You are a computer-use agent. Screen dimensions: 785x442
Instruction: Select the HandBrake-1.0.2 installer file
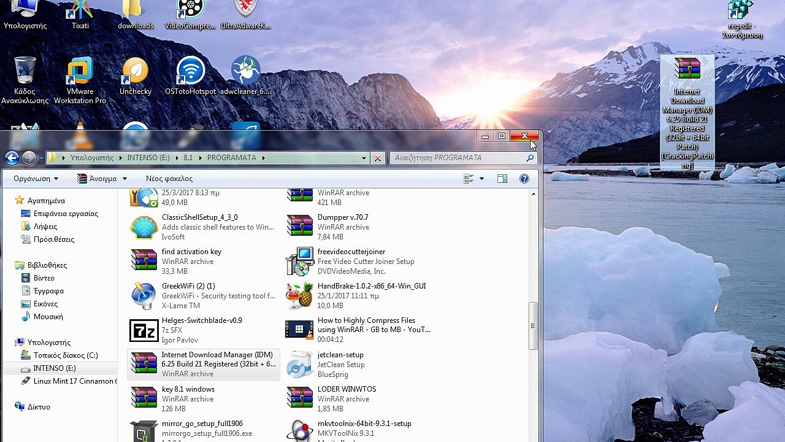click(359, 296)
